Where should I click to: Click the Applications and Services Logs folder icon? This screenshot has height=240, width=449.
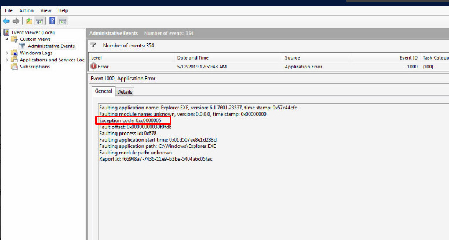click(x=14, y=60)
